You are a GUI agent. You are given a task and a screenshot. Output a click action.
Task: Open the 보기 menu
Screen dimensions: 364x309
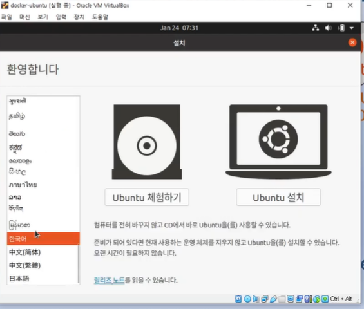43,17
